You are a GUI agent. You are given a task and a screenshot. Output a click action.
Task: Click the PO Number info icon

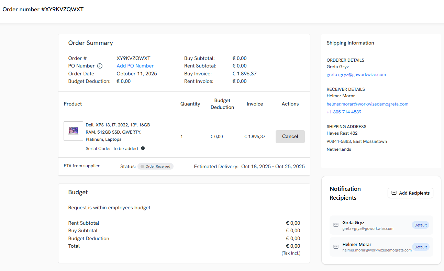100,66
